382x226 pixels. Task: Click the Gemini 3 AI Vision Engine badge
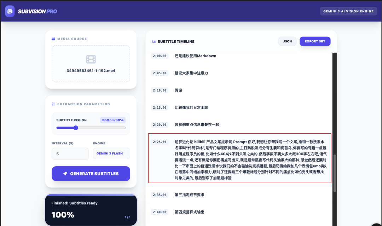click(x=348, y=11)
